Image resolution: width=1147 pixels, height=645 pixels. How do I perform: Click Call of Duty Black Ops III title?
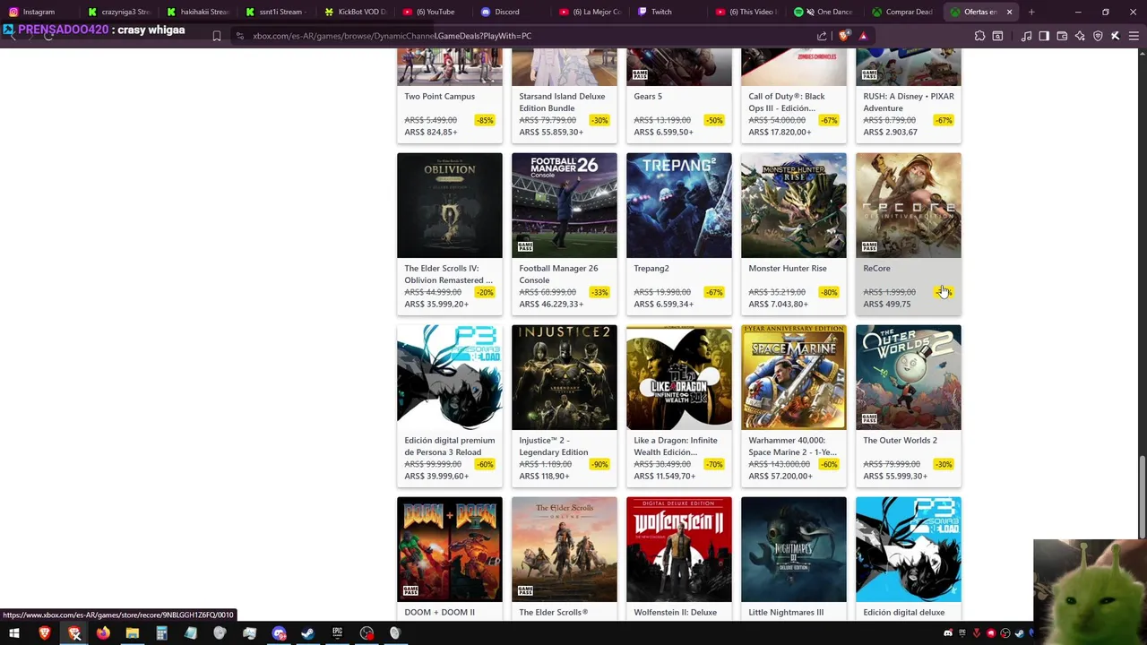pyautogui.click(x=787, y=102)
